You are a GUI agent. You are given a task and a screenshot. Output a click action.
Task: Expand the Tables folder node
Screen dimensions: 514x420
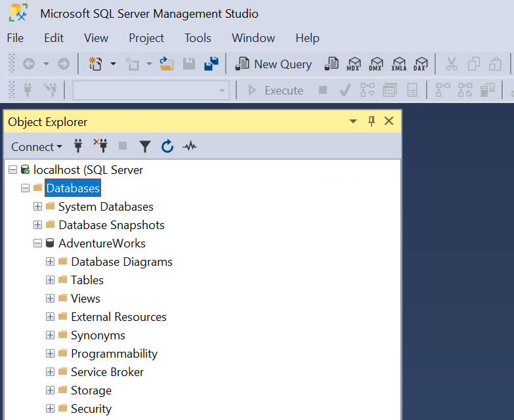[51, 280]
